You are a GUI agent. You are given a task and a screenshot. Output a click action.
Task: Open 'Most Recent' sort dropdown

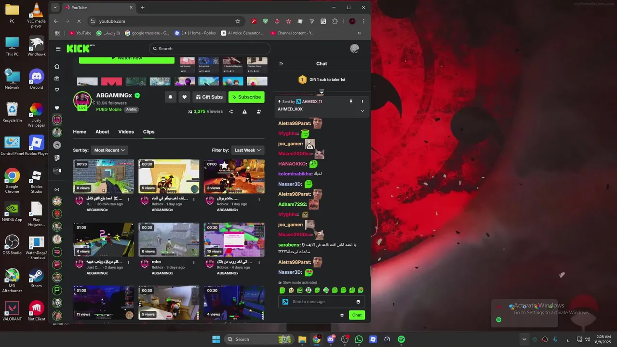point(109,150)
